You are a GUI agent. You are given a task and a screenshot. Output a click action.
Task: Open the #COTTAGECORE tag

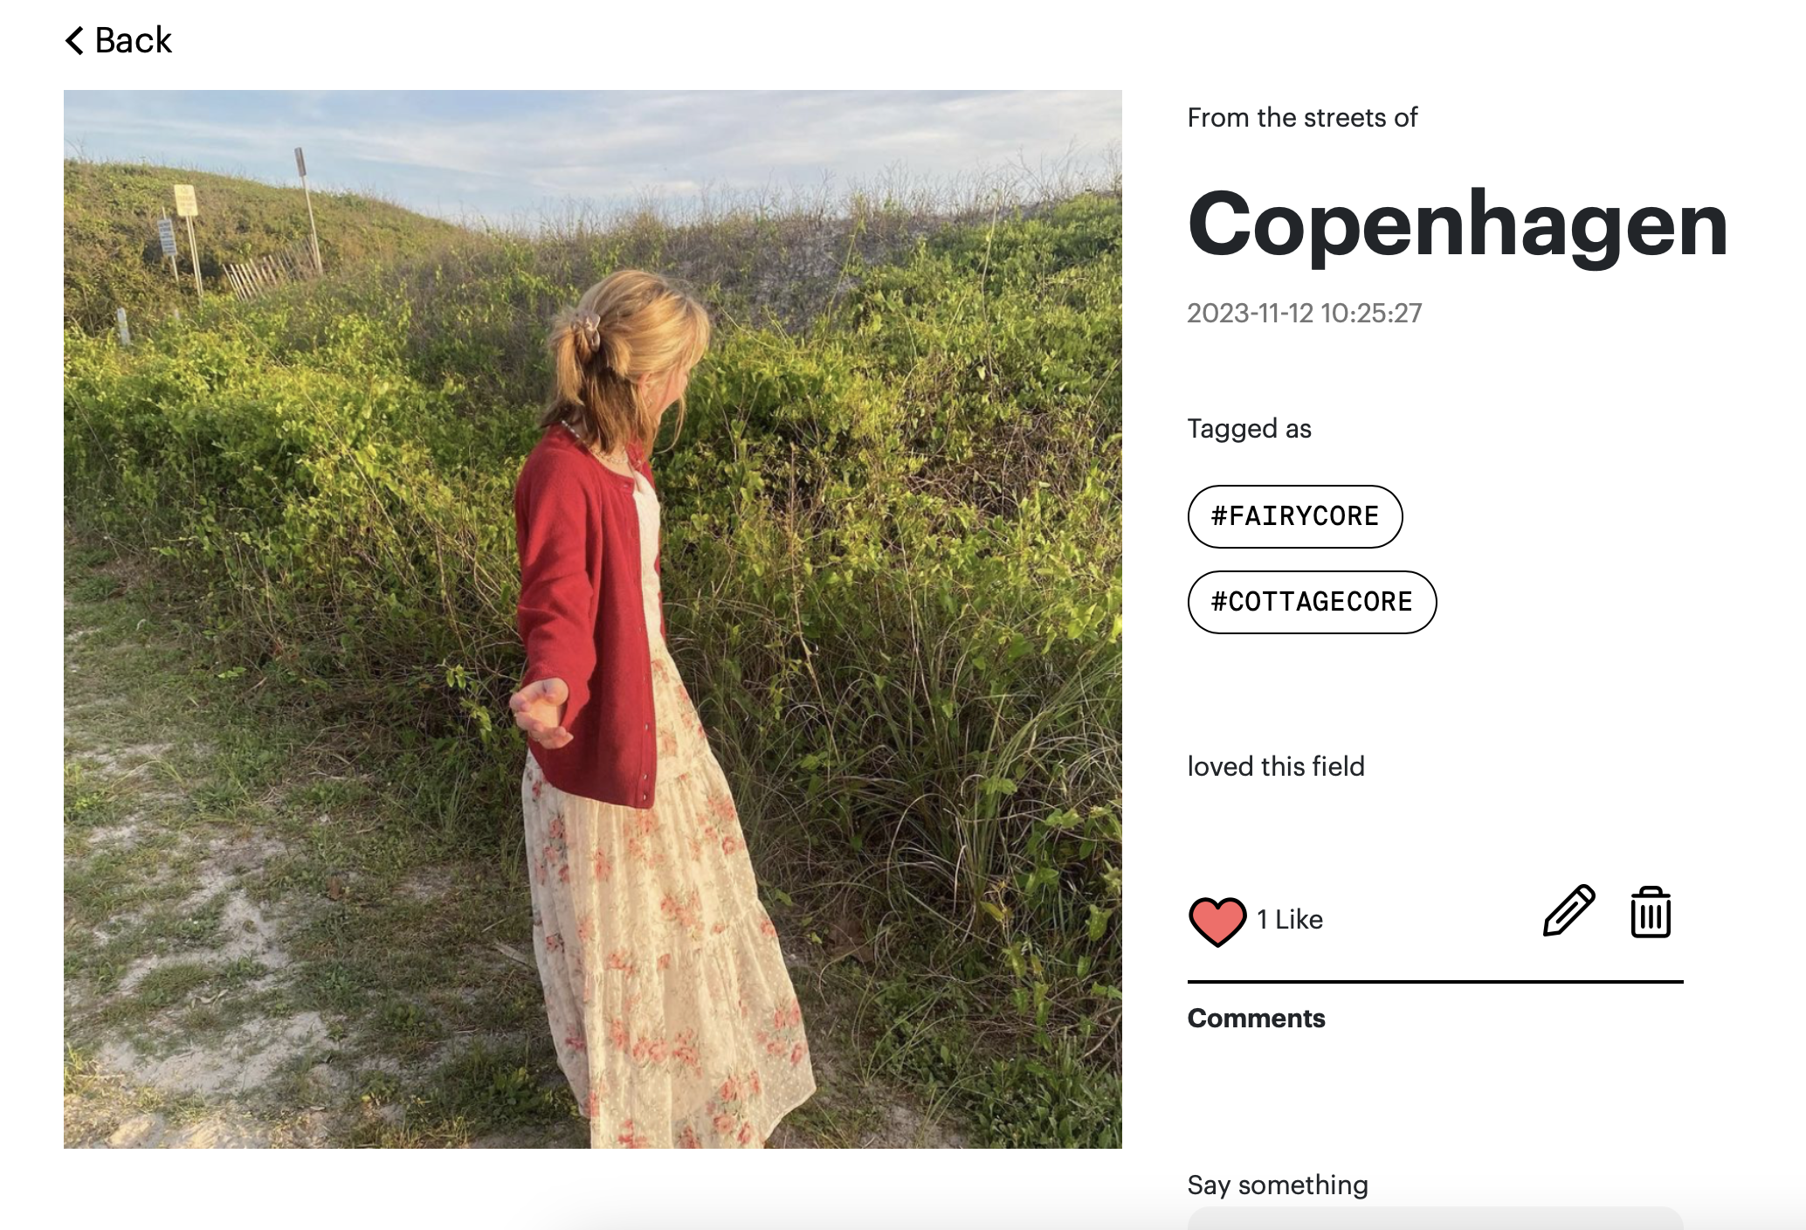pyautogui.click(x=1311, y=602)
